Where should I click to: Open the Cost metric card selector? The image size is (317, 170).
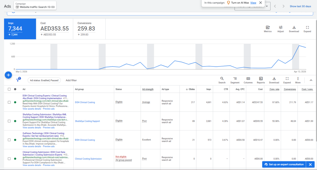[54, 29]
